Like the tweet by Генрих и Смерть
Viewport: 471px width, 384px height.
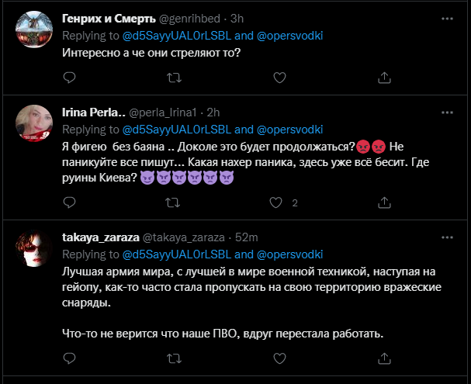(277, 77)
